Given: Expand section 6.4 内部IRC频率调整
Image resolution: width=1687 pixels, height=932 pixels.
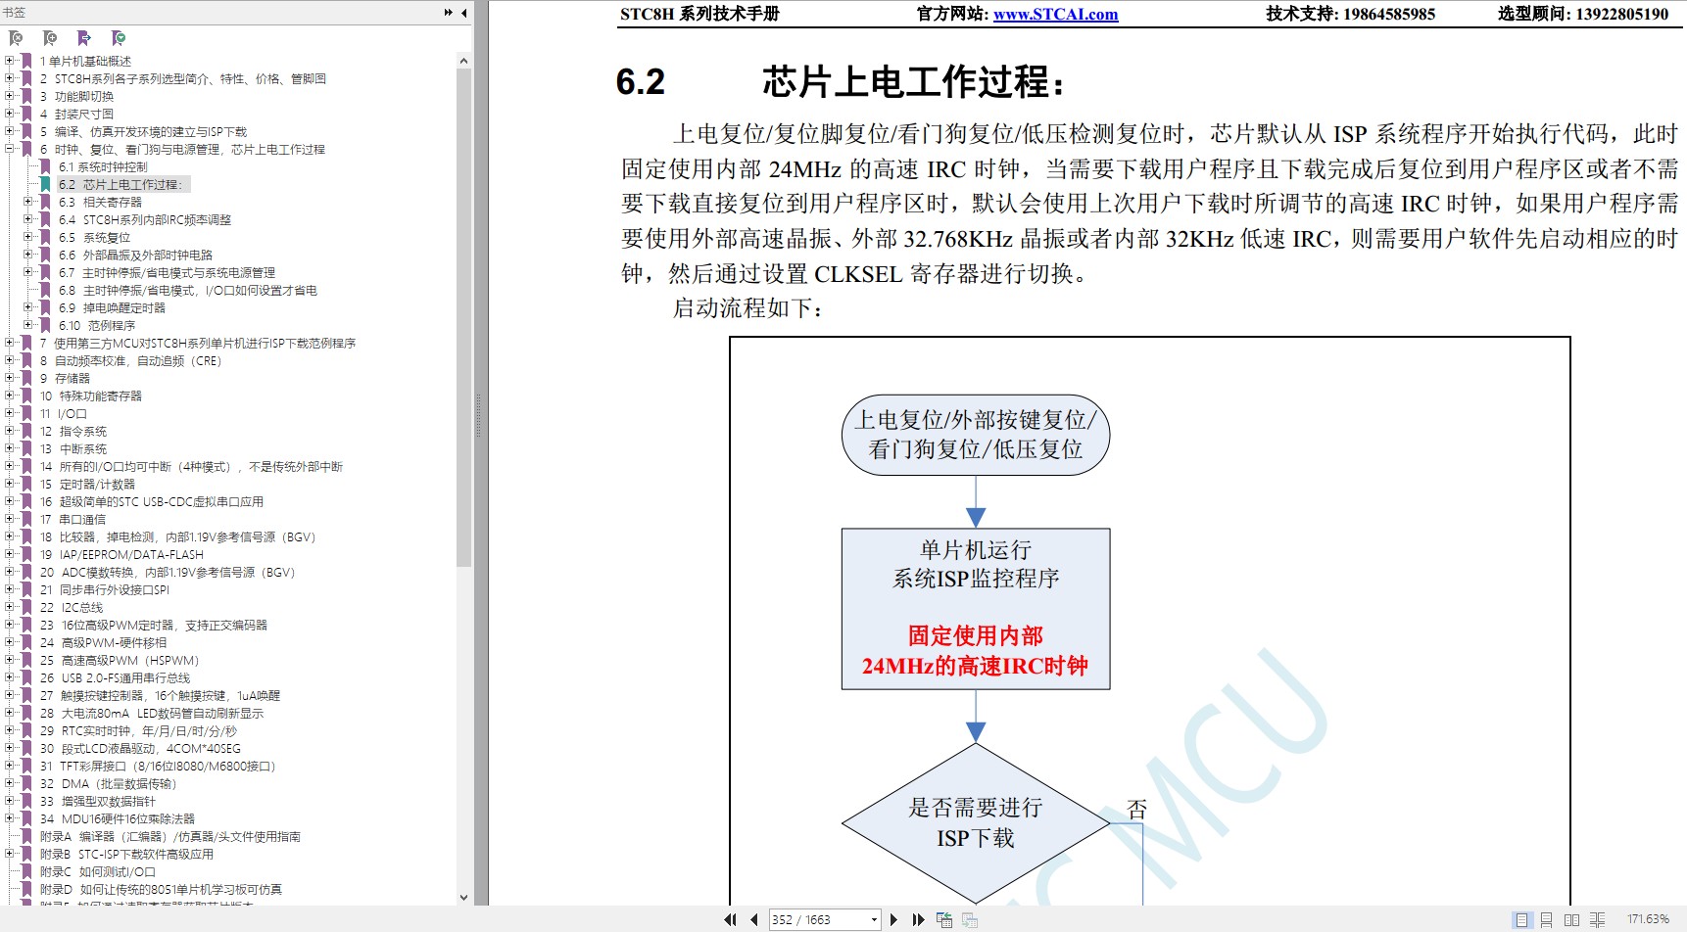Looking at the screenshot, I should [x=28, y=219].
